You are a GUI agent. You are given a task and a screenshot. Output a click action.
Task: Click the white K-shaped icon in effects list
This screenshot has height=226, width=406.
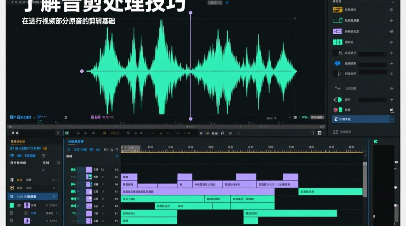(x=340, y=53)
